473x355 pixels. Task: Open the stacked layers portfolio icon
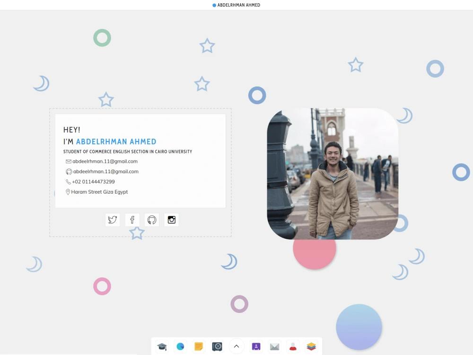pos(311,346)
